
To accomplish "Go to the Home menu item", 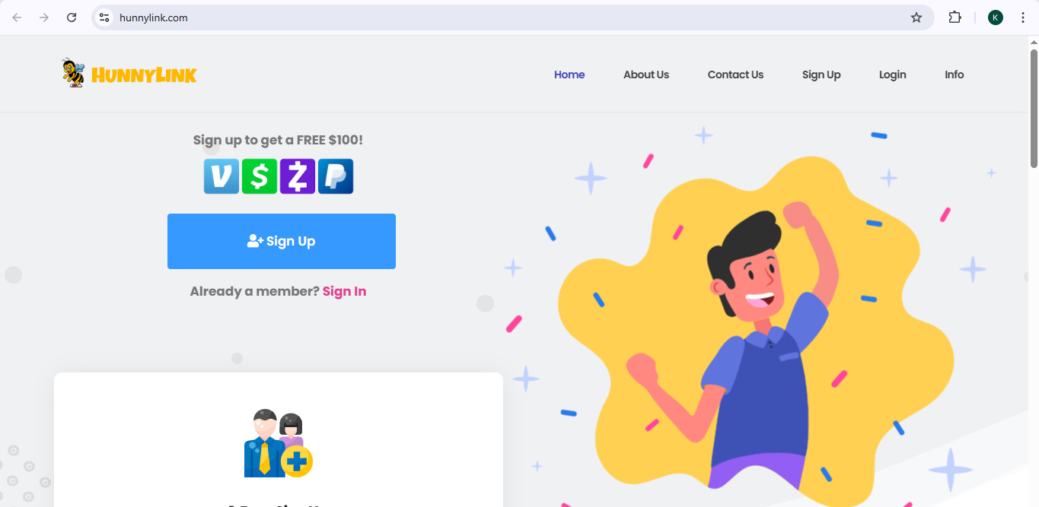I will (x=569, y=74).
